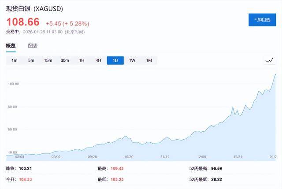The width and height of the screenshot is (282, 189).
Task: Click the current price 108.66
Action: [x=22, y=22]
